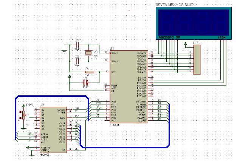Click the START pin on U3
The width and height of the screenshot is (237, 168).
point(69,112)
